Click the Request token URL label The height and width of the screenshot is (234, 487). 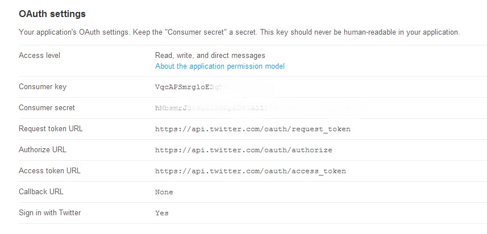click(x=51, y=129)
